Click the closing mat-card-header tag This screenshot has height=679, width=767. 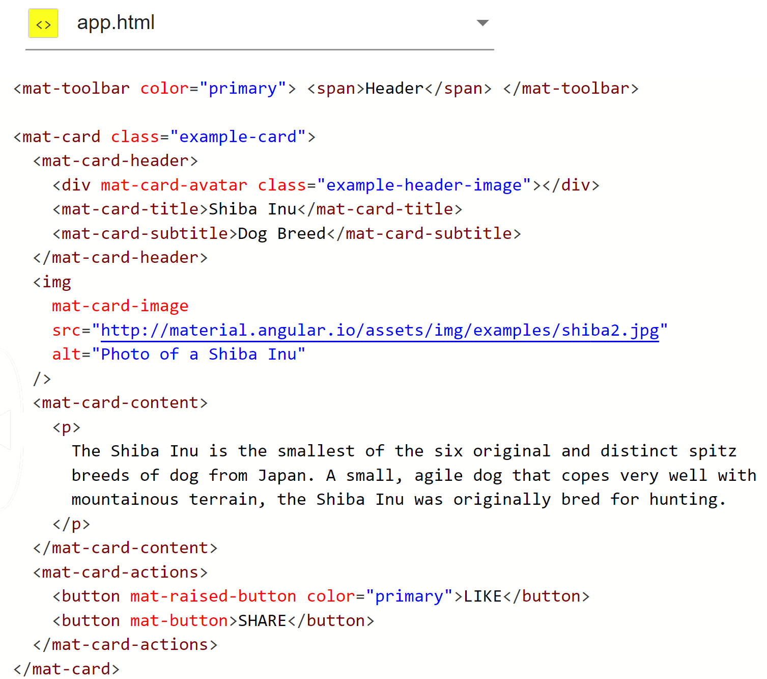(121, 258)
